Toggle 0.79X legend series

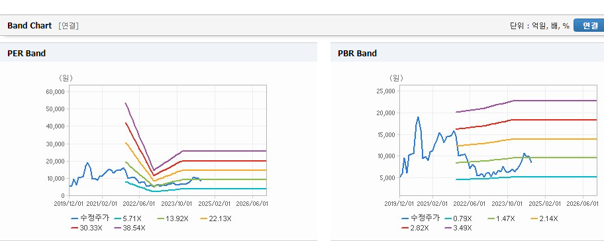click(458, 218)
